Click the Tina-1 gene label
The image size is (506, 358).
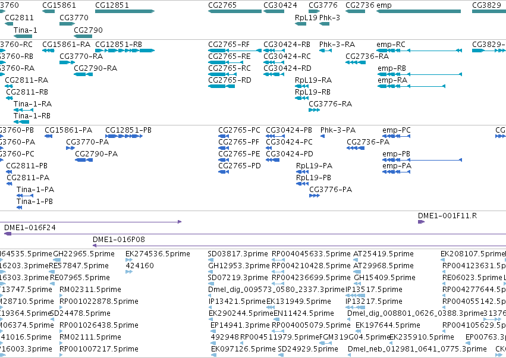(25, 30)
